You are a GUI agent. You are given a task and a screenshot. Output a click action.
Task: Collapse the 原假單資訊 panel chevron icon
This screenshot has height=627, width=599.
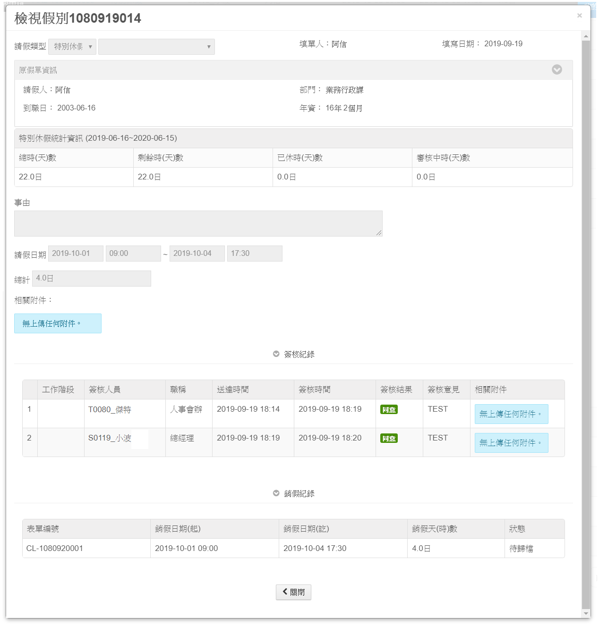[557, 70]
